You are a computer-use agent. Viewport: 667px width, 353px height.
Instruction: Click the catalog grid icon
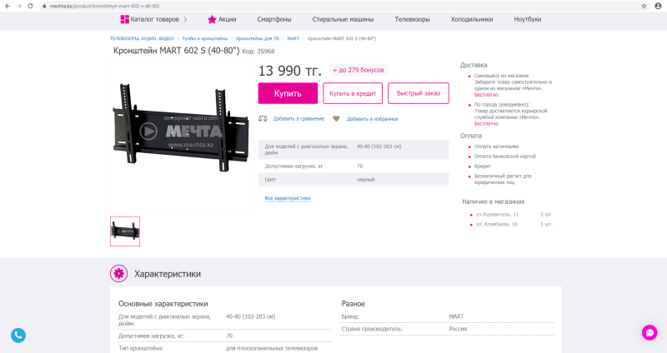point(124,19)
